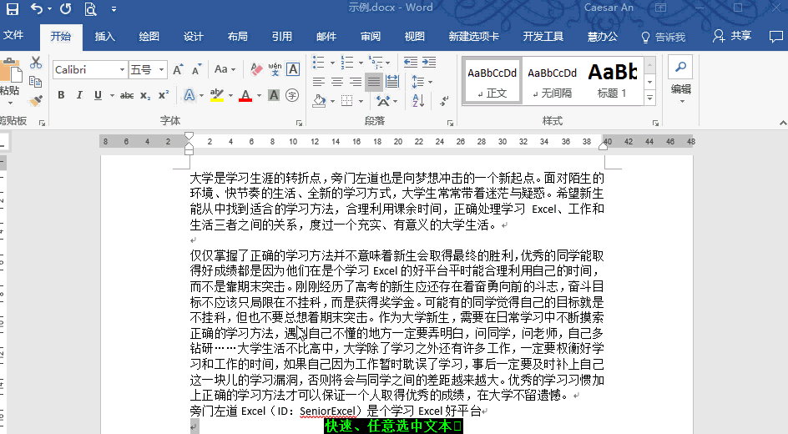The height and width of the screenshot is (434, 788).
Task: Click the SeniorExcel text in the document
Action: click(328, 411)
